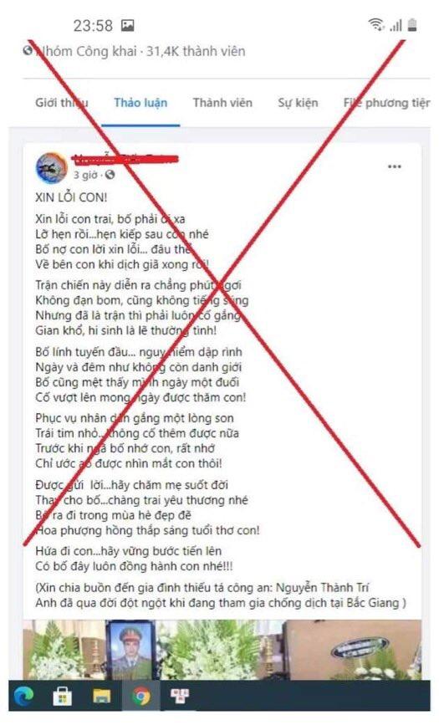Click the globe icon beside post time
The height and width of the screenshot is (725, 439).
pos(110,175)
